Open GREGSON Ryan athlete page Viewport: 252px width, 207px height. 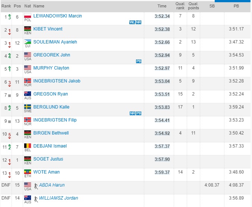pos(50,94)
